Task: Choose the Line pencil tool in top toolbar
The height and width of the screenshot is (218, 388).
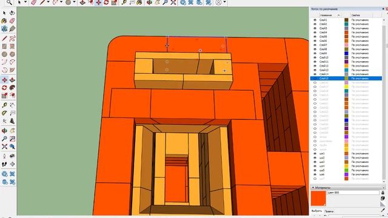Action: [x=42, y=2]
